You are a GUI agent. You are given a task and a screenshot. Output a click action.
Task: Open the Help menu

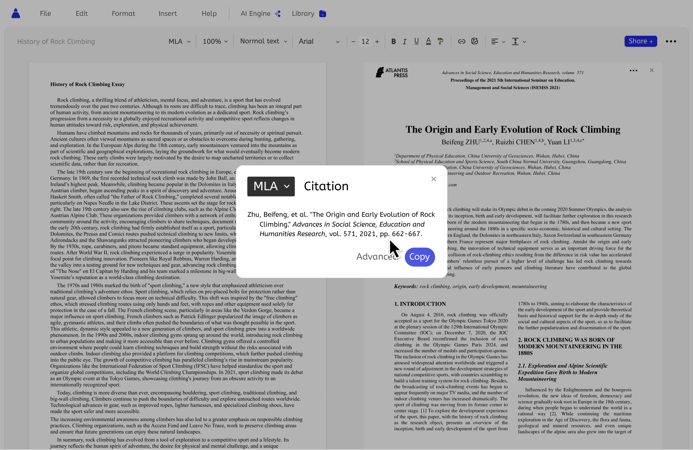(209, 14)
